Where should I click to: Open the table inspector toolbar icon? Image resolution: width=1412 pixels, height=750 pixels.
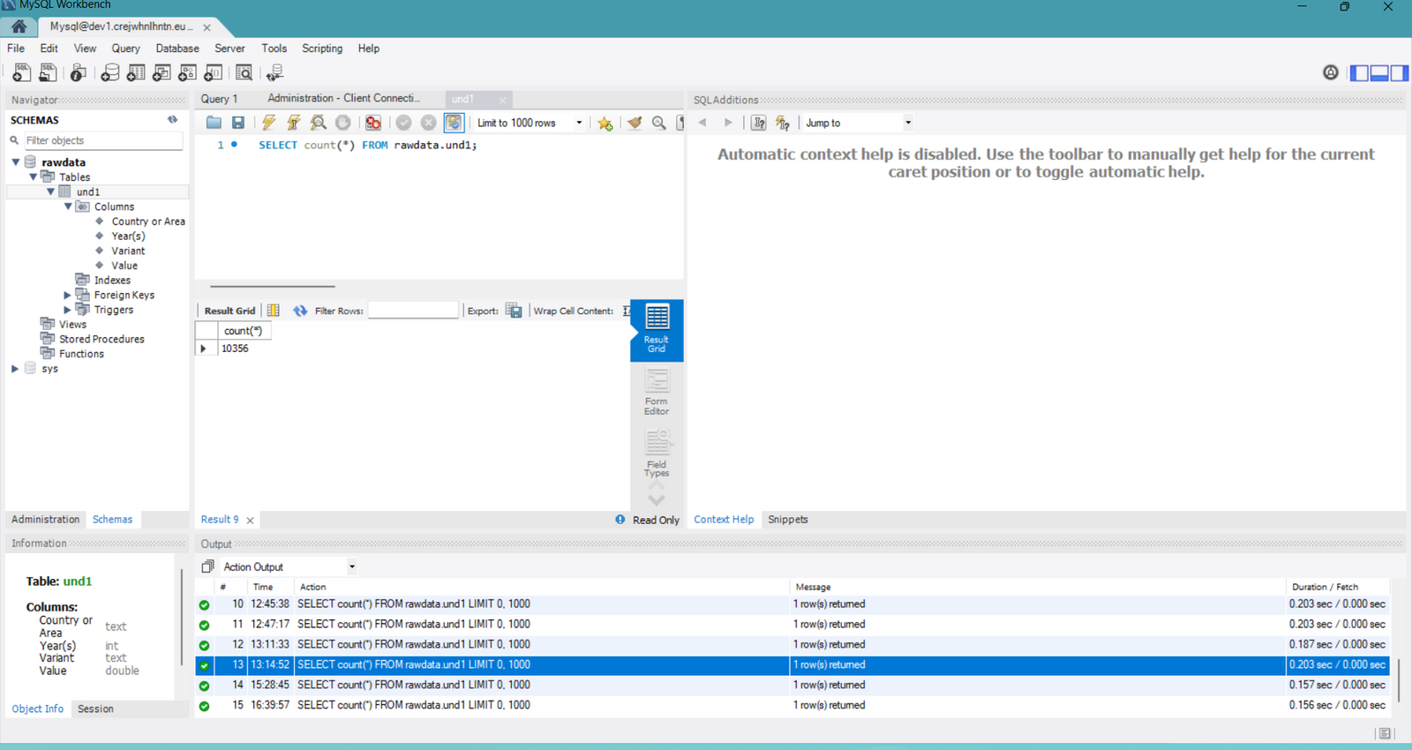pyautogui.click(x=79, y=73)
